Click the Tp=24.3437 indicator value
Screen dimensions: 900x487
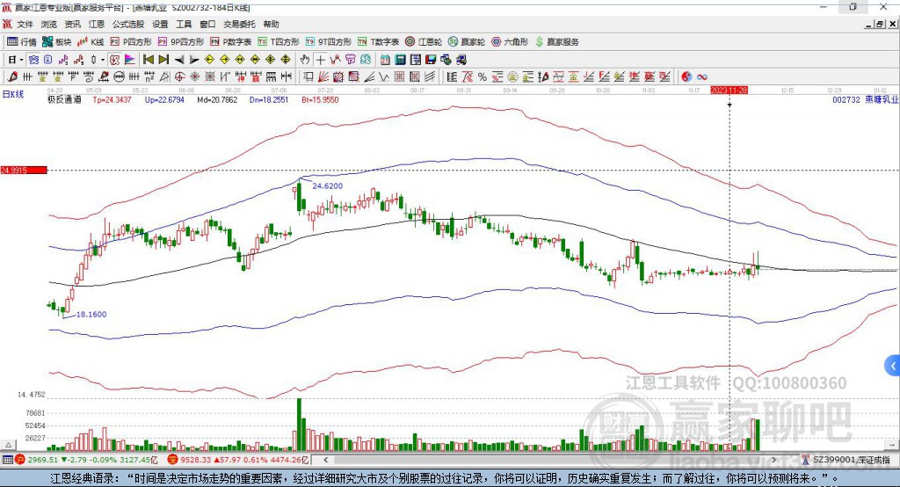112,100
